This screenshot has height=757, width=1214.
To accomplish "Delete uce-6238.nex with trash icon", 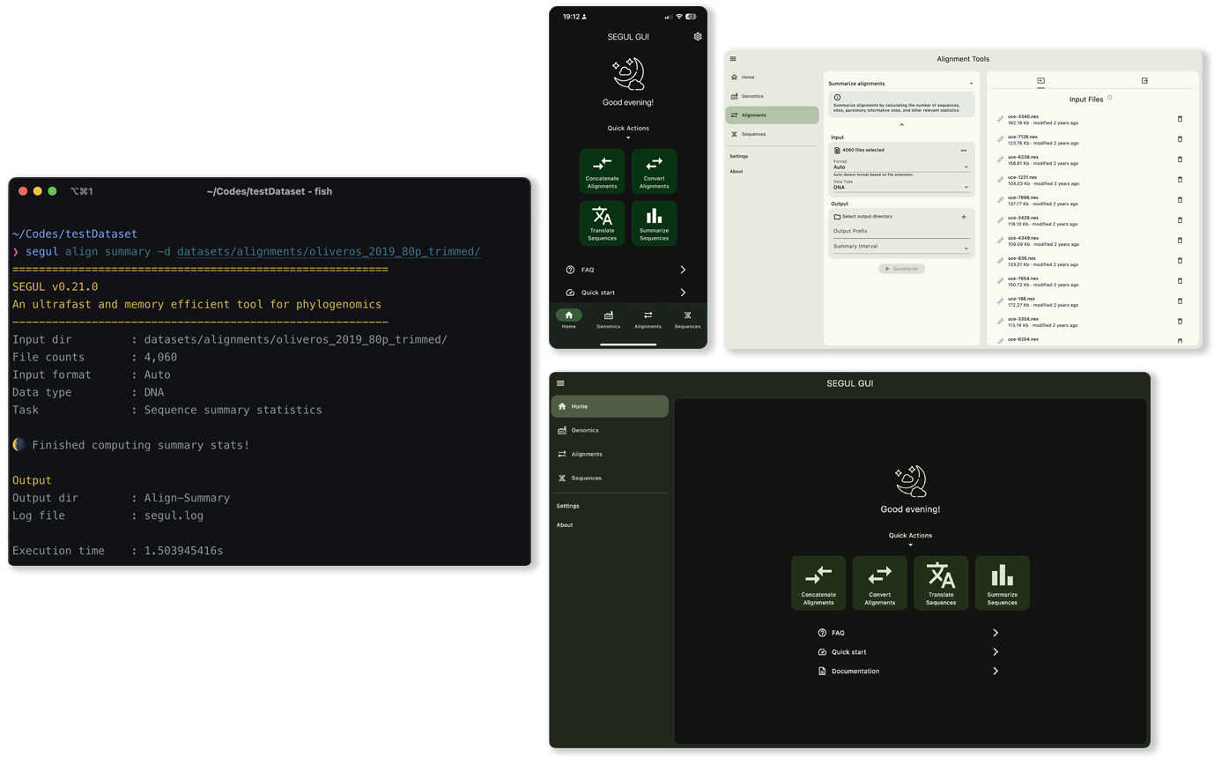I will pos(1181,160).
